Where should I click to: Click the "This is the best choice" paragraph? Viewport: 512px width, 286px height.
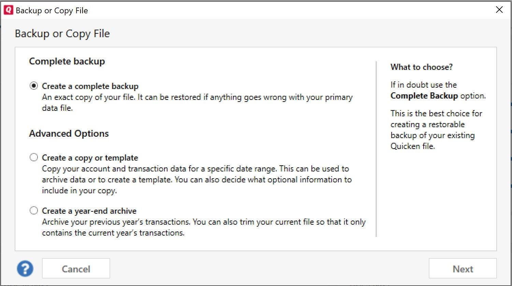(x=436, y=130)
